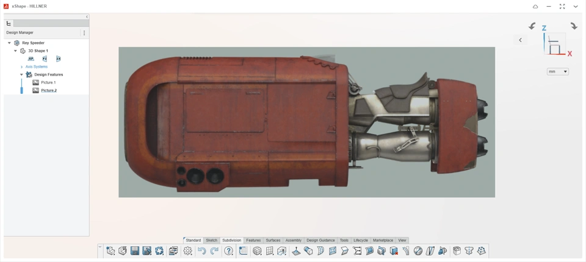The image size is (586, 262).
Task: Rotate view with the left curved arrow
Action: point(532,26)
